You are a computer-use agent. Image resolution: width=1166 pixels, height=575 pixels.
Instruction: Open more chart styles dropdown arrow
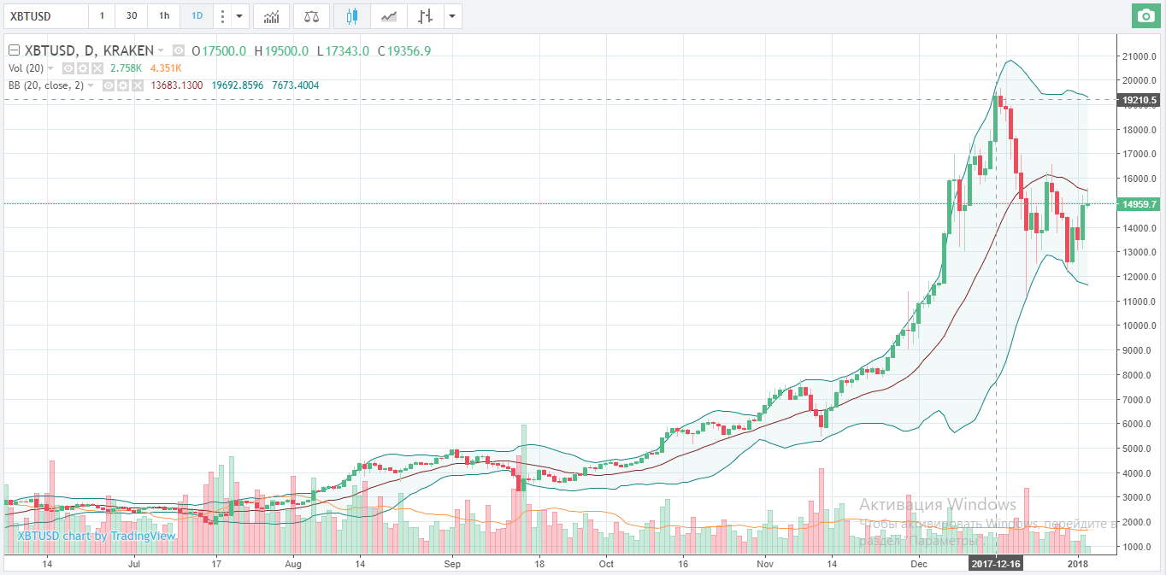452,16
